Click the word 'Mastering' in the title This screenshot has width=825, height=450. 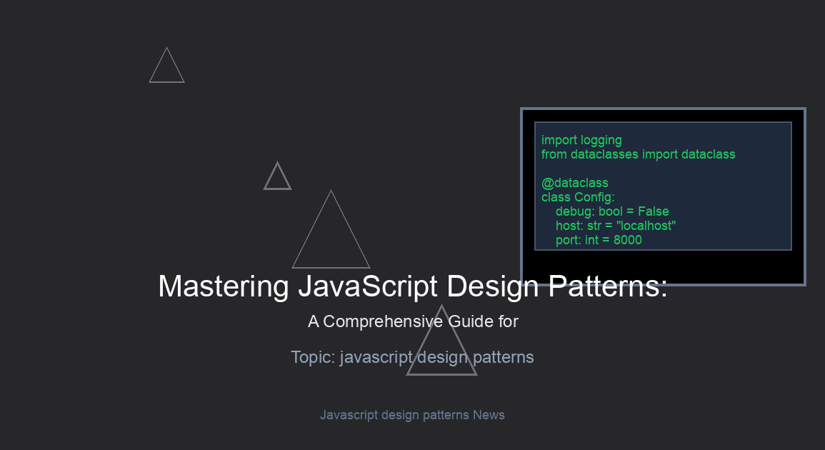point(223,286)
